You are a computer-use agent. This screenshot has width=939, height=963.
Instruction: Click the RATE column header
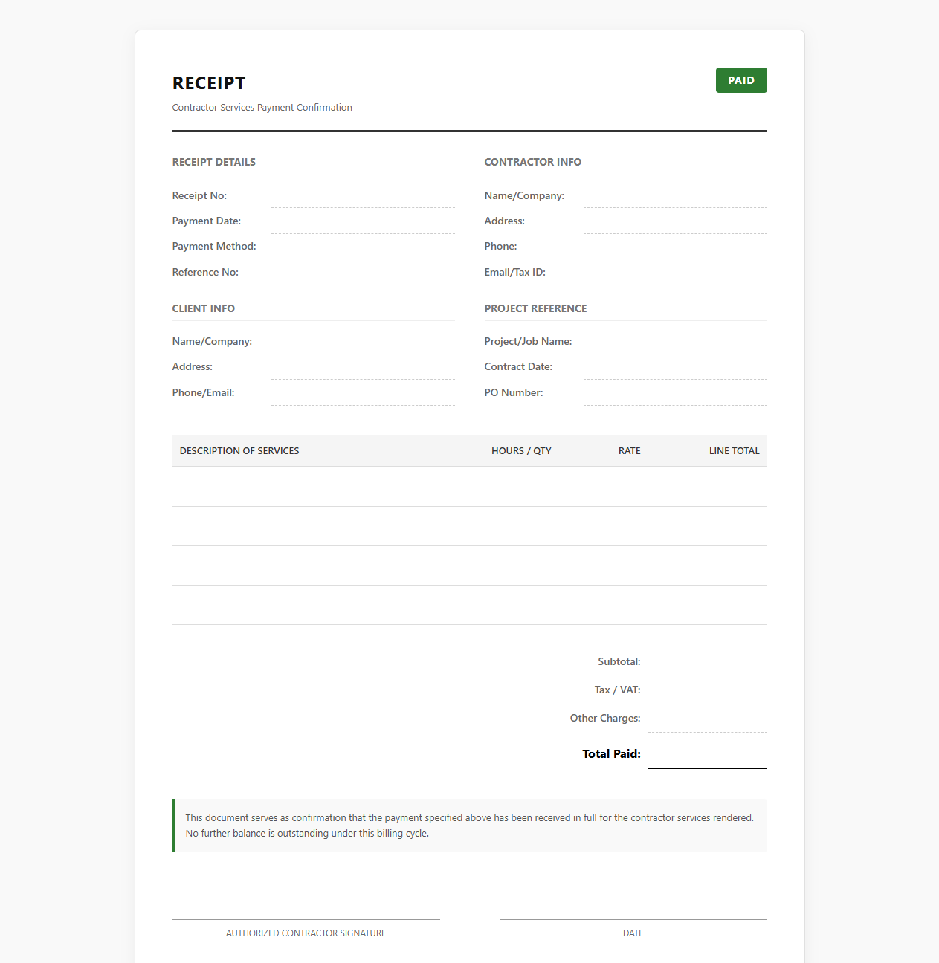pyautogui.click(x=630, y=451)
